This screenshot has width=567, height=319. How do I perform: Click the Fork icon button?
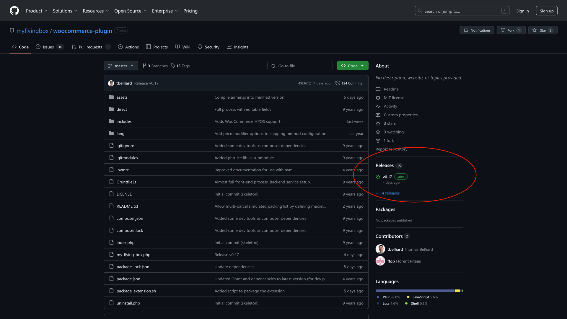(x=503, y=30)
